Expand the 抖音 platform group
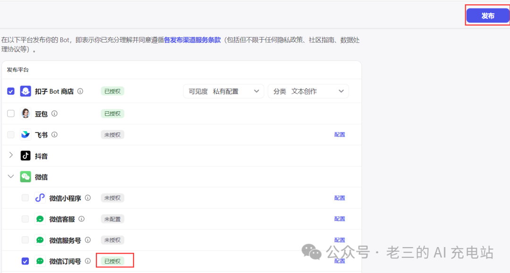This screenshot has width=510, height=273. tap(11, 155)
